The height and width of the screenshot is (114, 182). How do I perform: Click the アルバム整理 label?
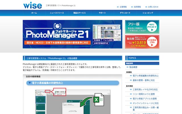[108, 40]
